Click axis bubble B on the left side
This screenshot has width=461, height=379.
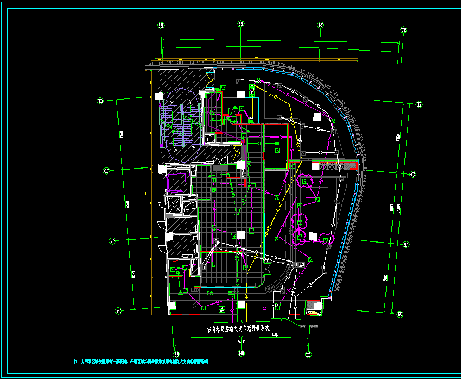(x=100, y=101)
